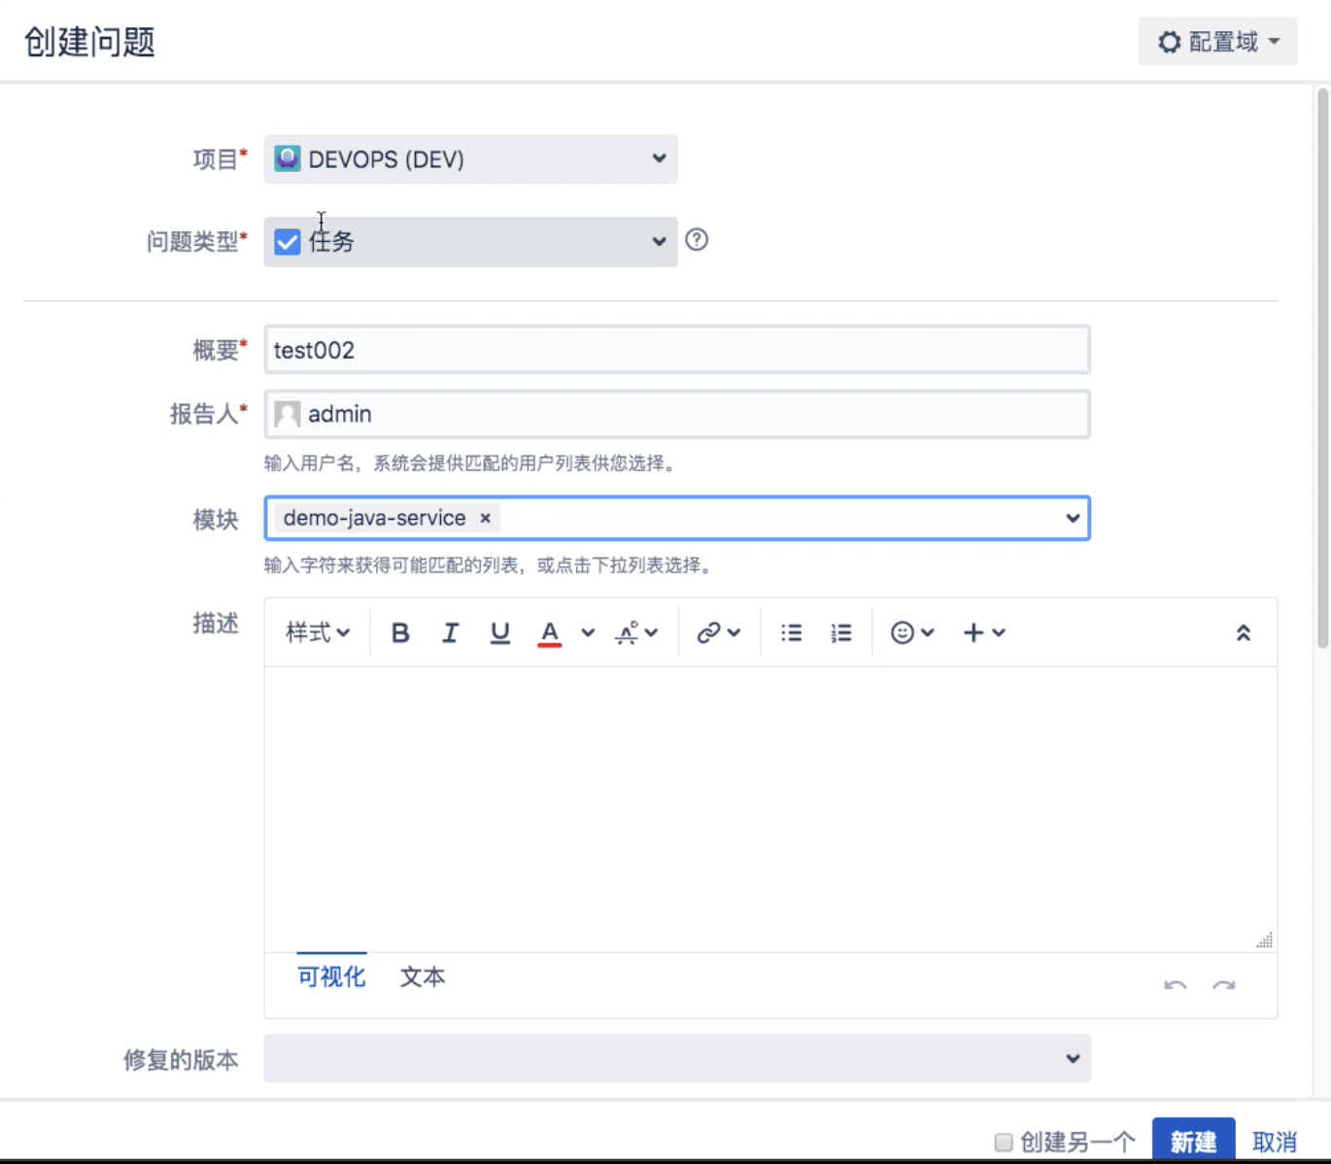Open the insert-more (+) menu in the editor
The height and width of the screenshot is (1164, 1331).
pos(972,633)
